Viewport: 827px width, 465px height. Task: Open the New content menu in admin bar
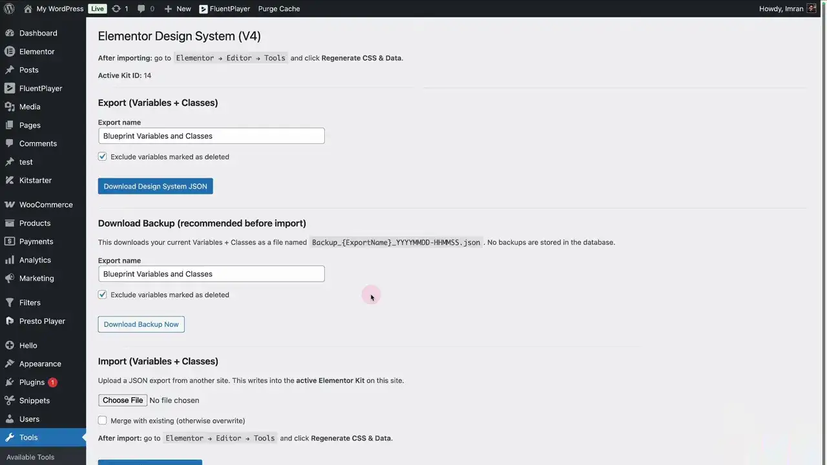coord(178,8)
